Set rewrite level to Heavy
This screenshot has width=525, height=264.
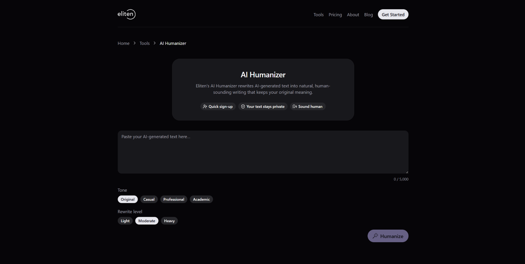pos(169,221)
